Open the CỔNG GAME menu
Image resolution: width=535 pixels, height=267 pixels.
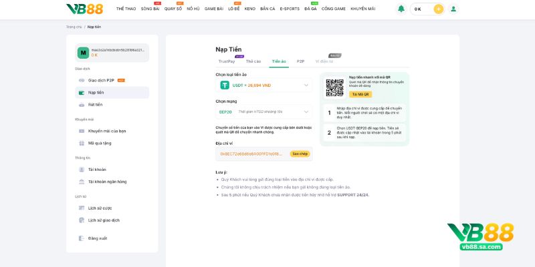[x=333, y=9]
